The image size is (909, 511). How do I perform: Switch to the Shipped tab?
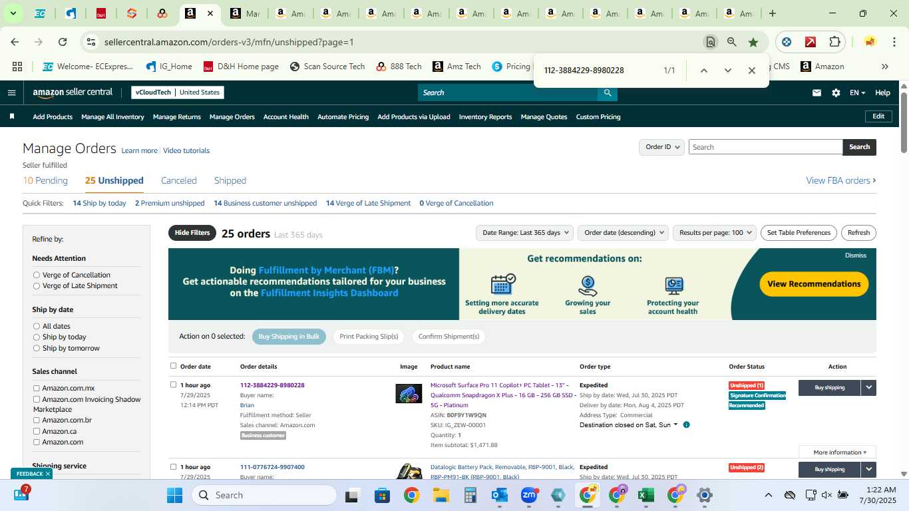[x=230, y=180]
